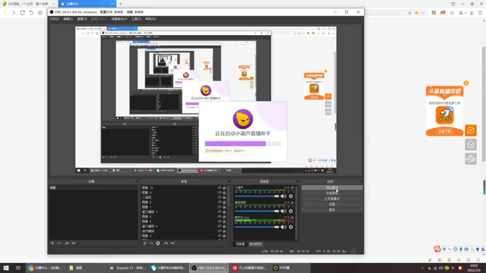
Task: Open the 桌面音频 channel gear settings
Action: 291,211
